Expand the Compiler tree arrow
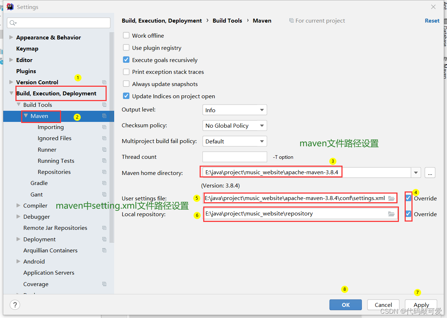The height and width of the screenshot is (318, 447). pos(18,205)
